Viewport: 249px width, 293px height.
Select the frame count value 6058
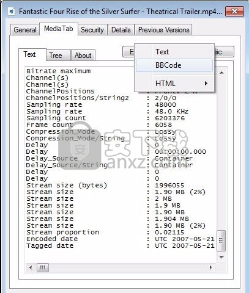pyautogui.click(x=163, y=125)
